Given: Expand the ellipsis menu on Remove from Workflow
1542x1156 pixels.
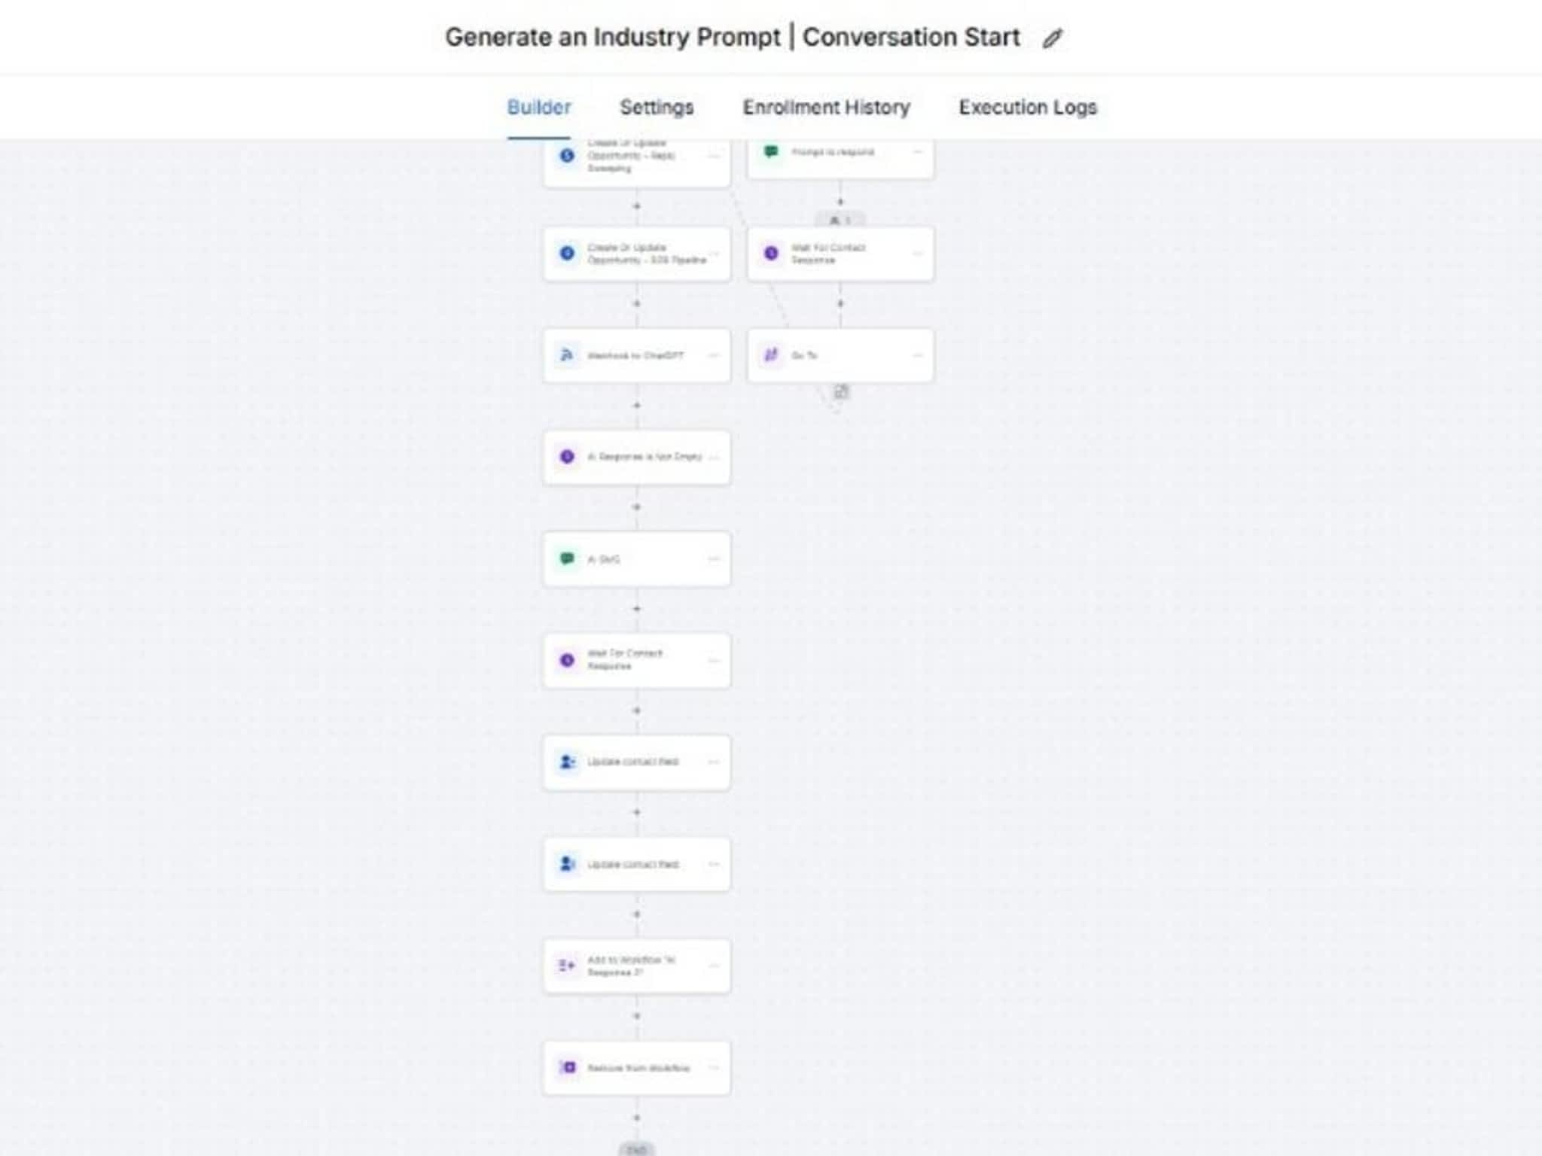Looking at the screenshot, I should pos(714,1067).
